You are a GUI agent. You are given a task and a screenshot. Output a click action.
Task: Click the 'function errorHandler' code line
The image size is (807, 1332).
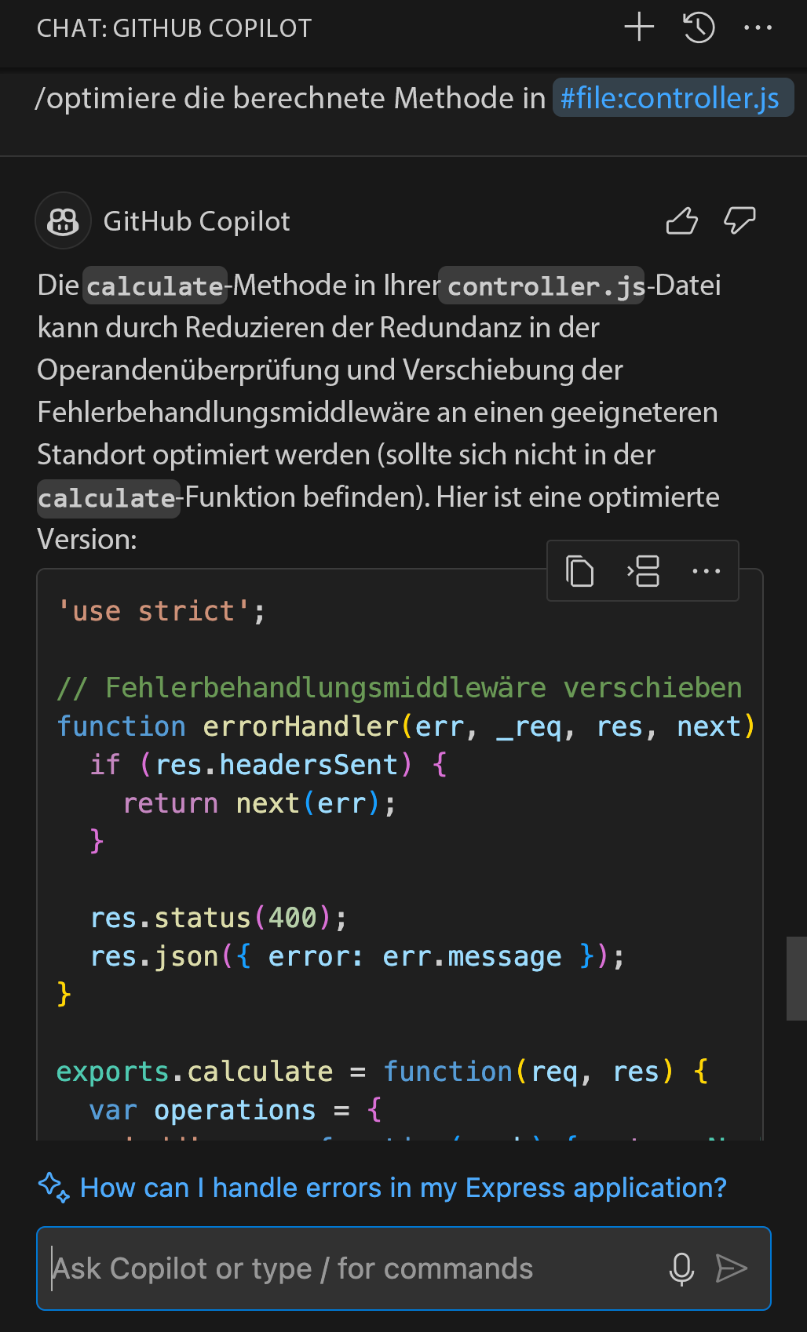pos(406,726)
